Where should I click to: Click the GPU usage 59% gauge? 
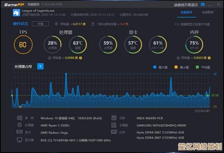click(x=108, y=45)
